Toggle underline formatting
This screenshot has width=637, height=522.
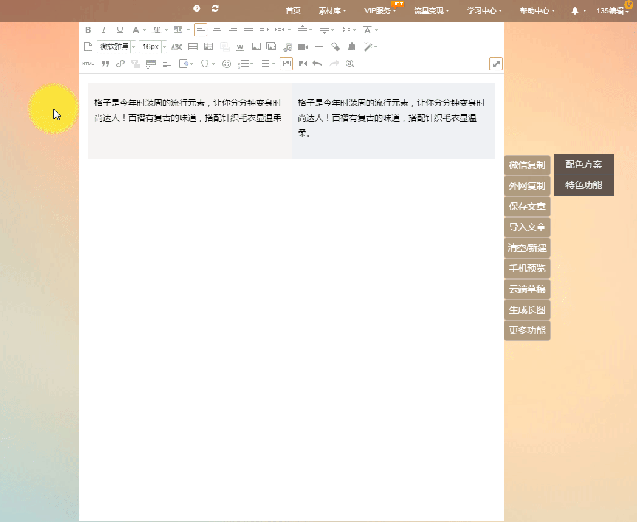tap(120, 30)
